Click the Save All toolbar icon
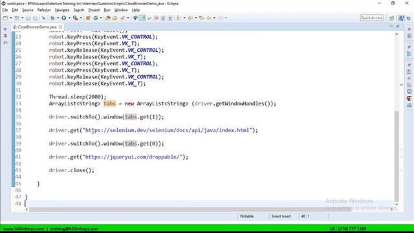The image size is (414, 233). click(35, 18)
